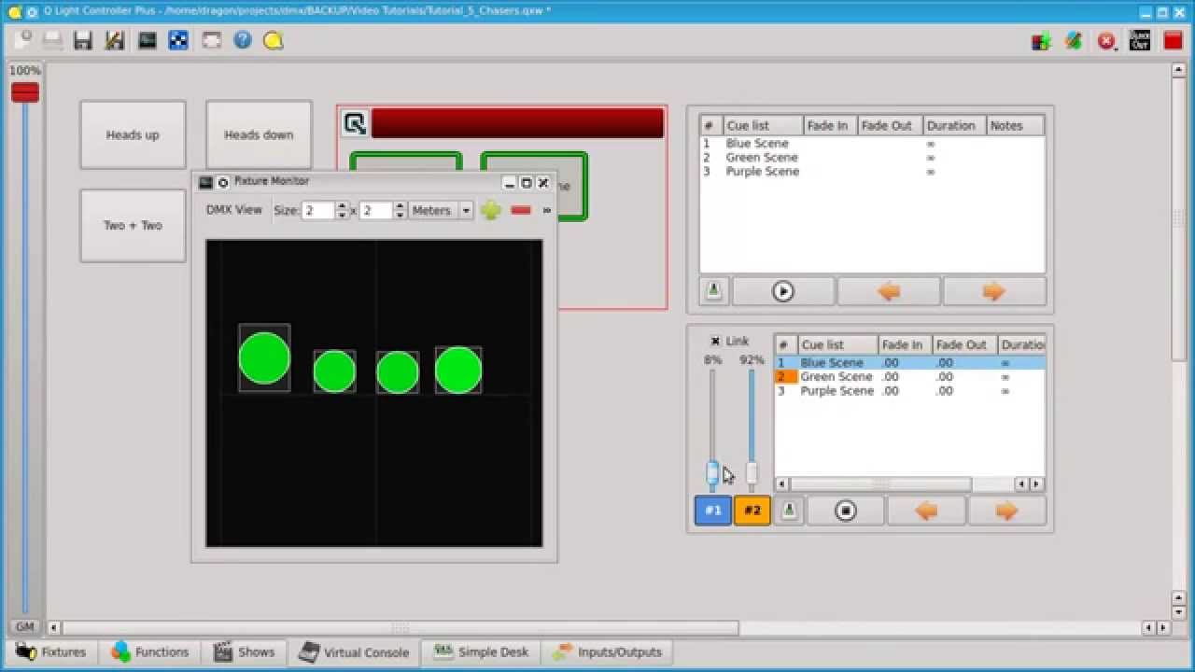1195x672 pixels.
Task: Go to previous cue in lower cue list
Action: coord(926,511)
